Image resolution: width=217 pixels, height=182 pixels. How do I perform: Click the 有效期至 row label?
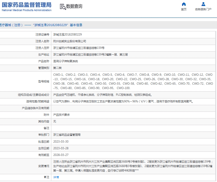pyautogui.click(x=44, y=155)
